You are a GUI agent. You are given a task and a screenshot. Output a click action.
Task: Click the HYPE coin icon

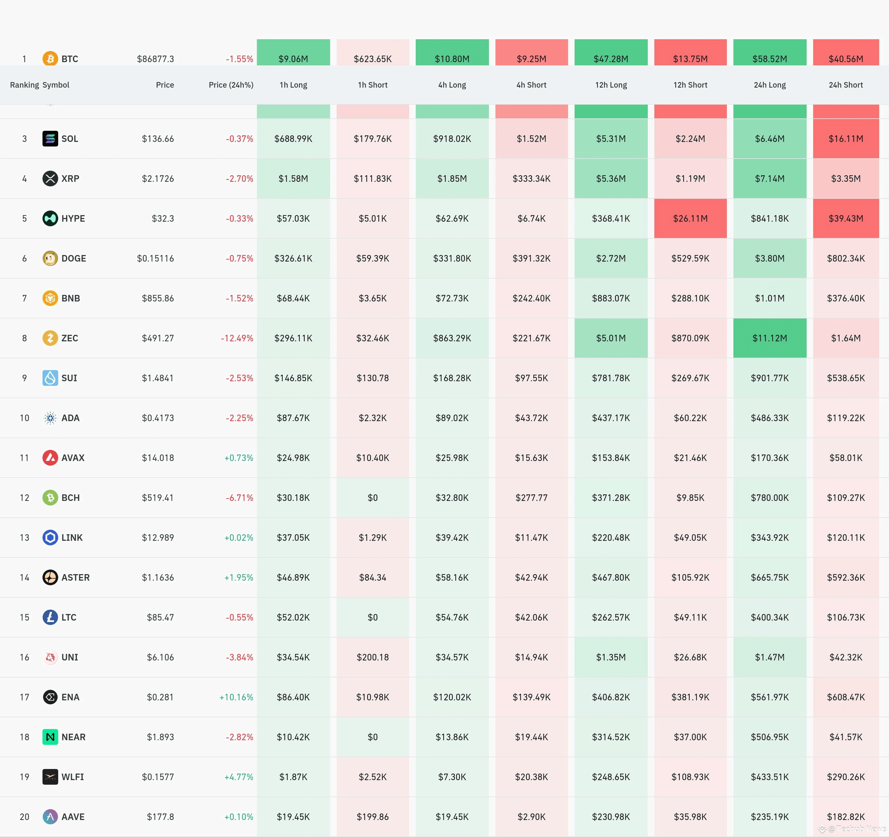click(50, 218)
